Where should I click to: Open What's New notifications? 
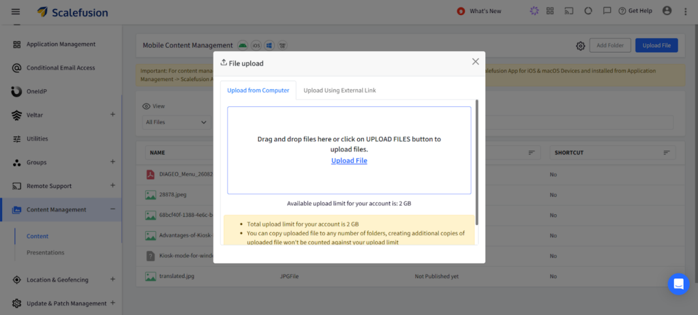coord(479,11)
